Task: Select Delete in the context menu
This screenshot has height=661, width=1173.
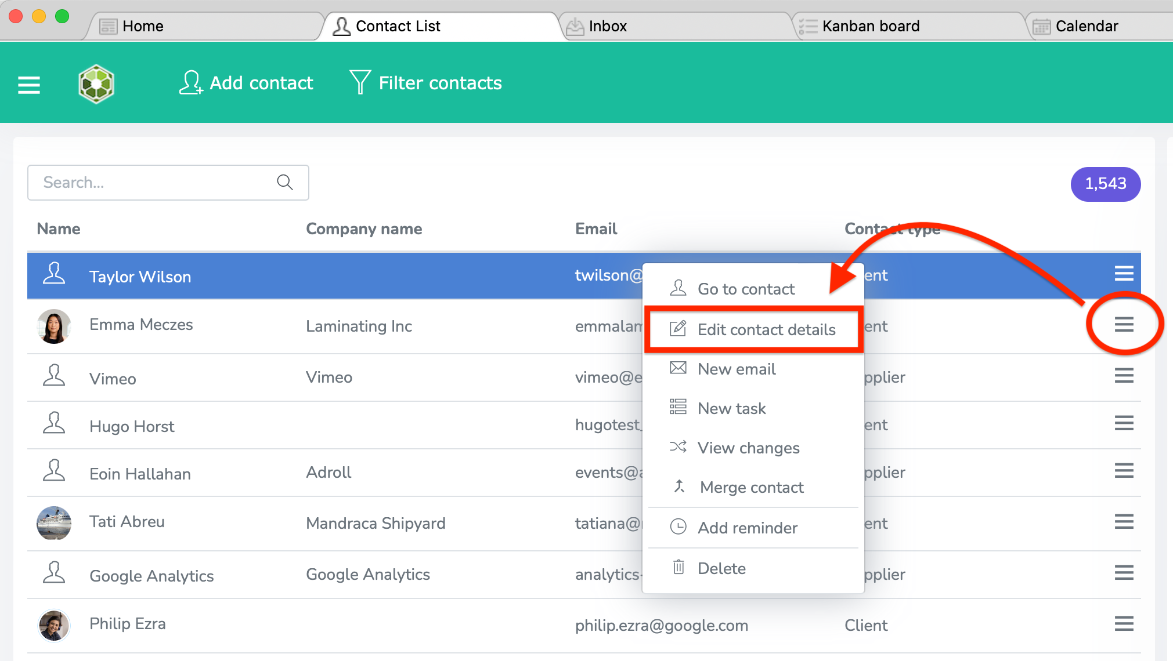Action: [721, 568]
